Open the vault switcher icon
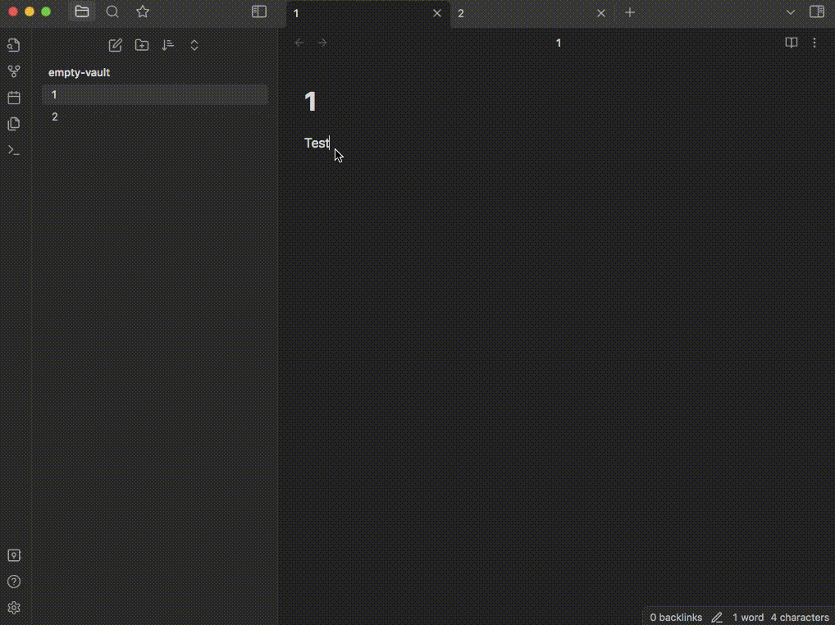 coord(14,555)
